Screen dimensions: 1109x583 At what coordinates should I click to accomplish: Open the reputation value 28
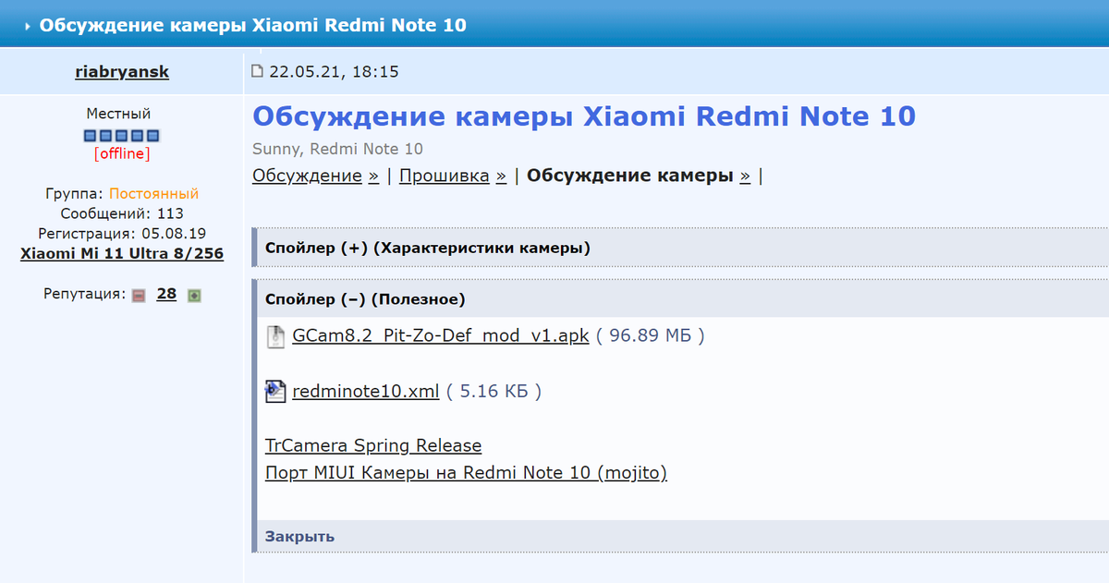(x=166, y=294)
